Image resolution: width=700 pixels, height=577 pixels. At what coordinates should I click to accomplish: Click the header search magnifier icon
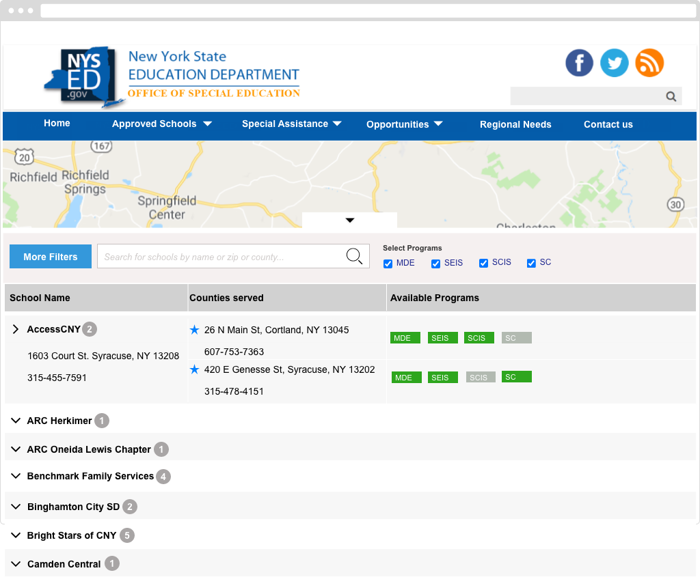(671, 96)
